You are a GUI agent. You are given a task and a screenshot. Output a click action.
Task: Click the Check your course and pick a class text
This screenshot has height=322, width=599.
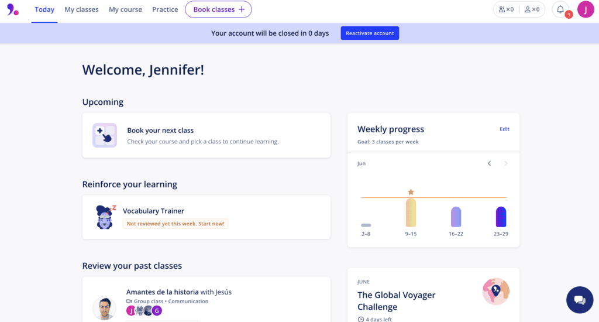pos(203,142)
